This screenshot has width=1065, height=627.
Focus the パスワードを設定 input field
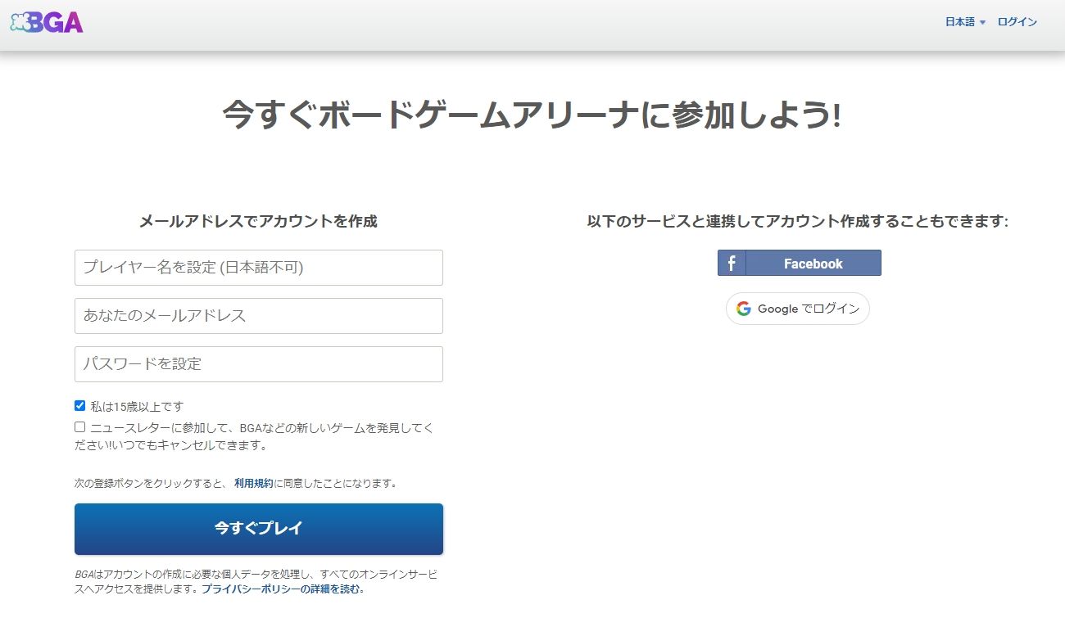point(259,364)
